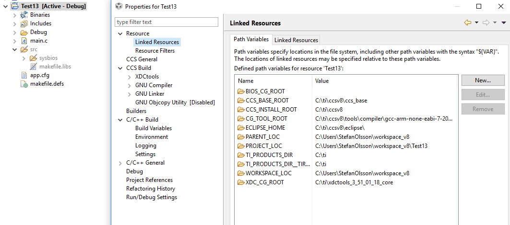Expand the sysbios folder node
Image resolution: width=510 pixels, height=225 pixels.
24,58
